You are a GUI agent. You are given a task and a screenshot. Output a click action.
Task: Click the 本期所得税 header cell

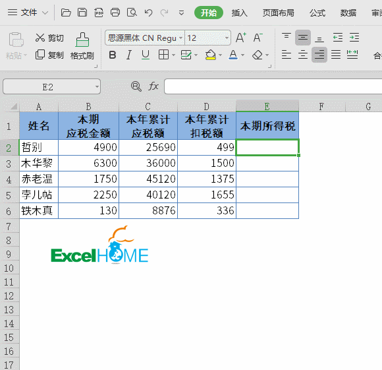pos(267,126)
